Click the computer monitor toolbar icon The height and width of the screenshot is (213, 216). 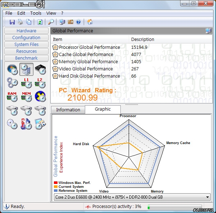tap(62, 22)
